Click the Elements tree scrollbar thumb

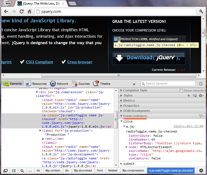pos(116,120)
